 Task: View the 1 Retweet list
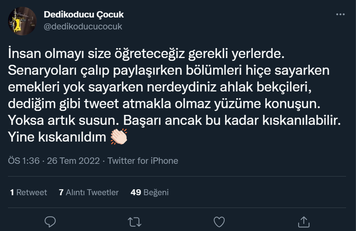click(x=28, y=192)
